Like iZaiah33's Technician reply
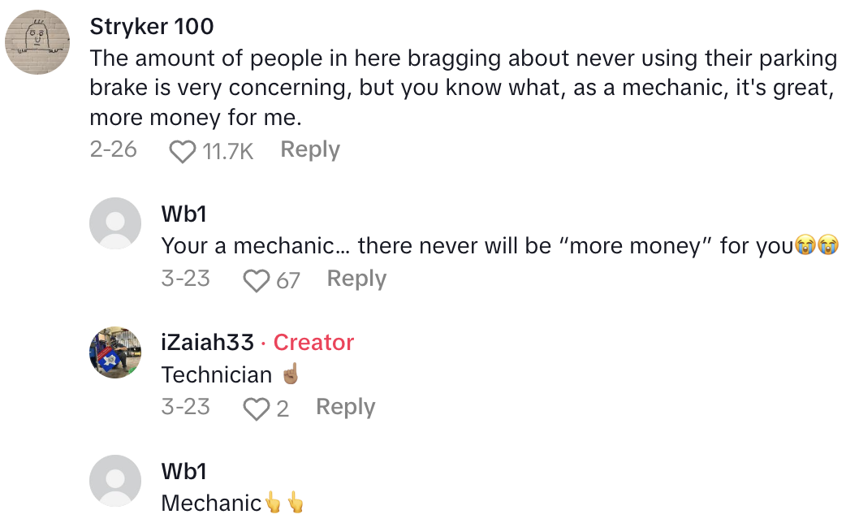 [257, 408]
